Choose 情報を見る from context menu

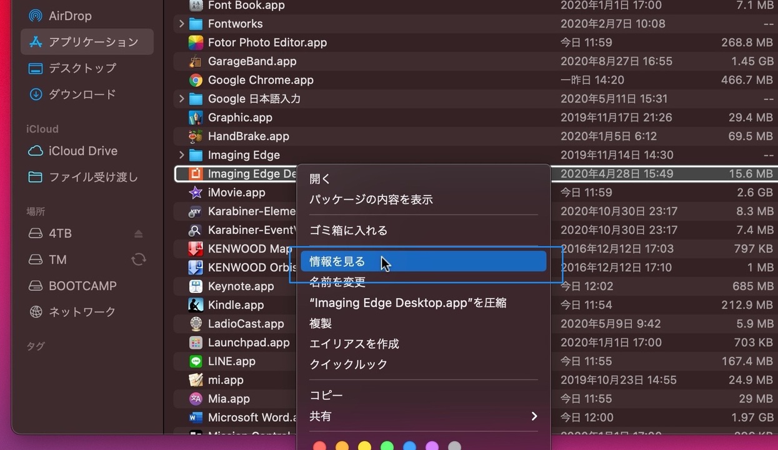pos(424,262)
